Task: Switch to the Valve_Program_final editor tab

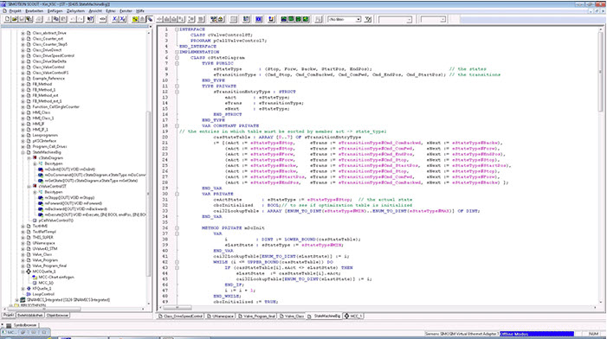Action: coord(256,317)
